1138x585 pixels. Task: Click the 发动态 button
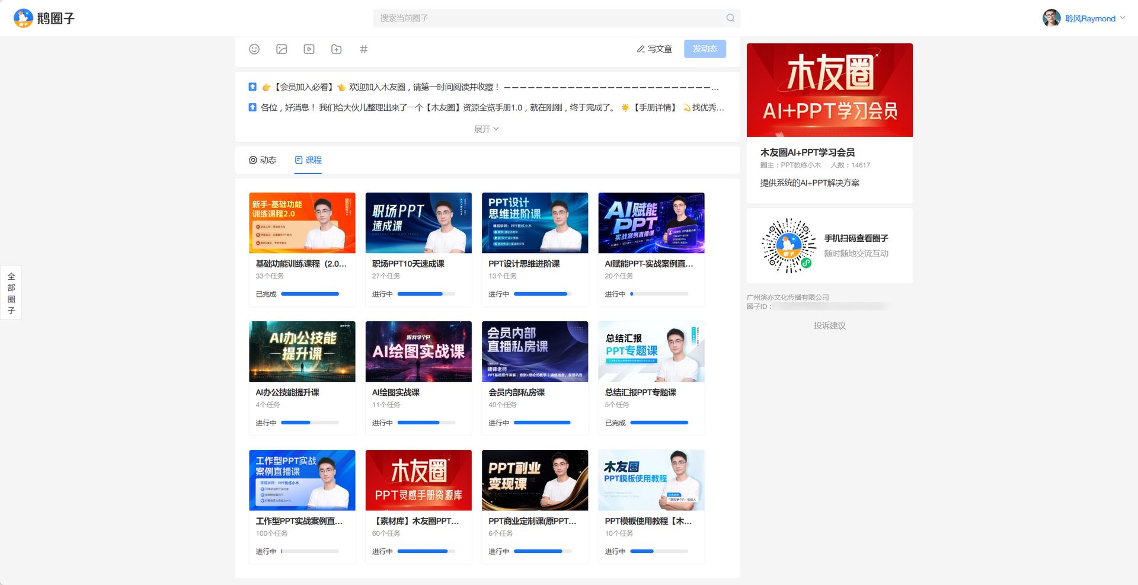tap(705, 49)
